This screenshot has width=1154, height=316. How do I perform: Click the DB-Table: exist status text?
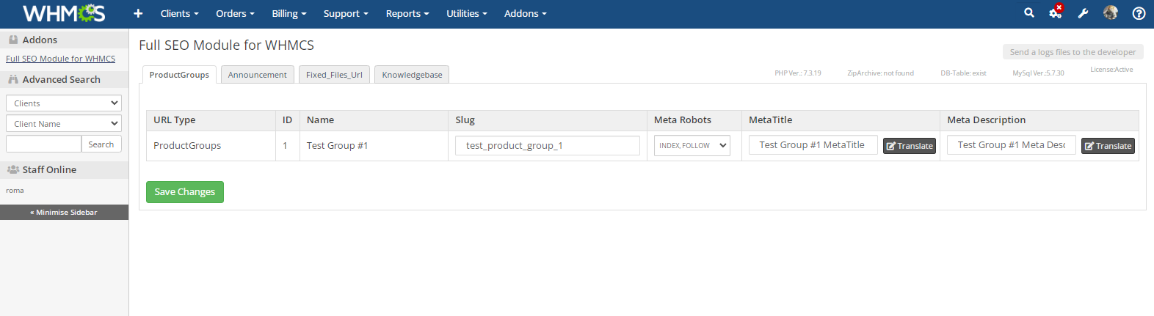[963, 73]
